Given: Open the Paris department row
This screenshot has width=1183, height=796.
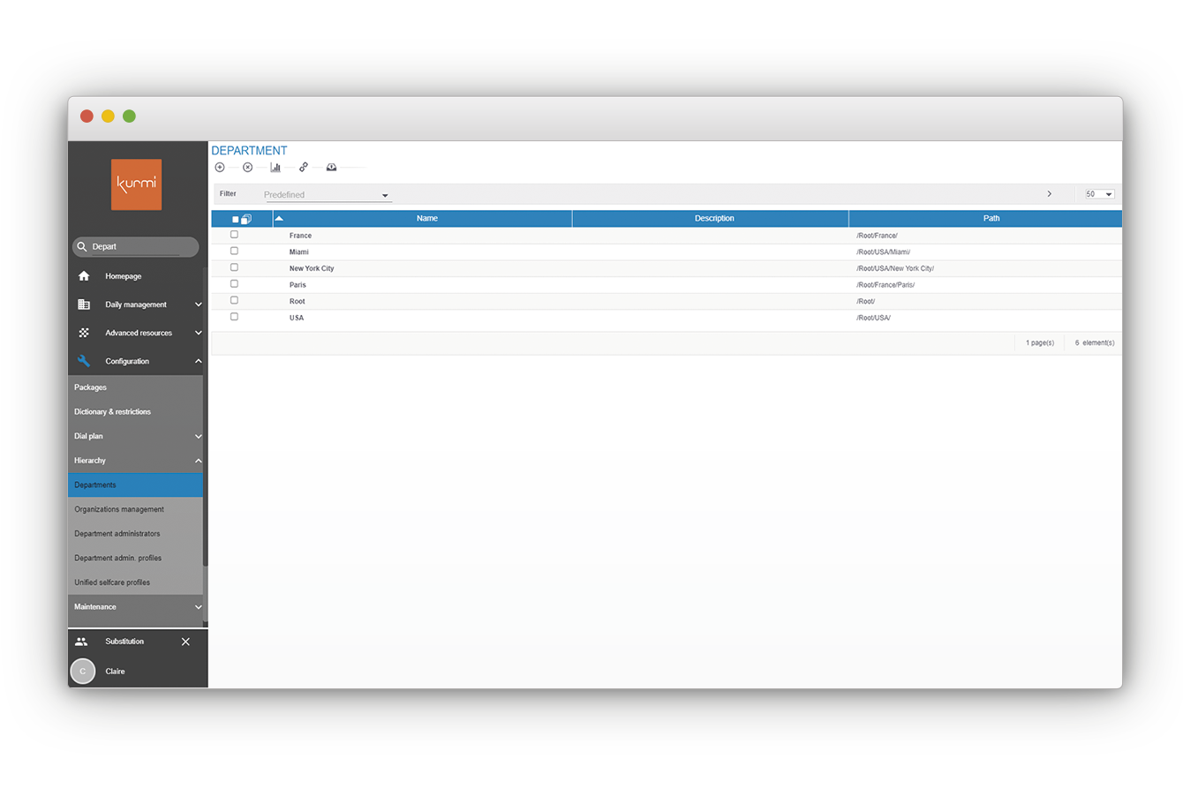Looking at the screenshot, I should (667, 285).
